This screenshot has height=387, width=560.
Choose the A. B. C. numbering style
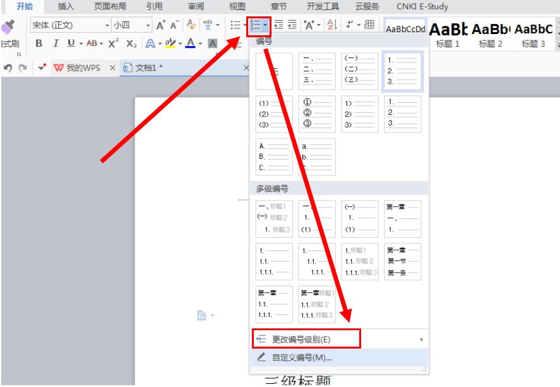click(274, 157)
